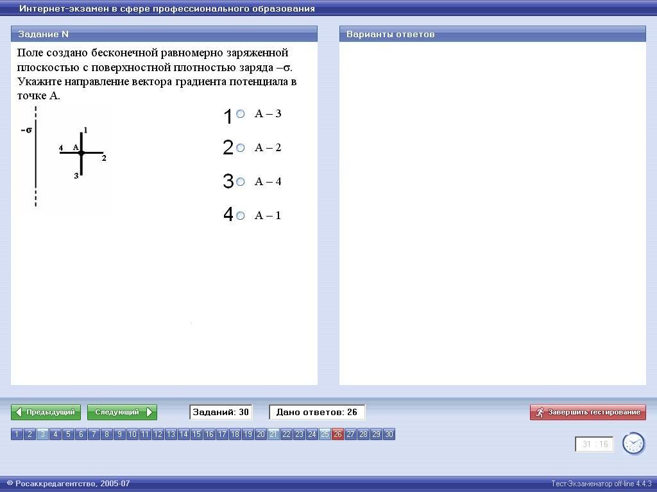
Task: Select the radio button for answer A – 4
Action: click(240, 181)
